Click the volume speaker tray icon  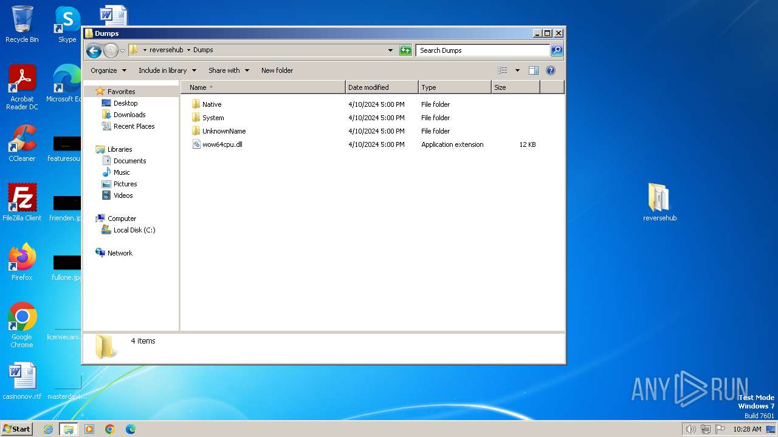pos(690,429)
